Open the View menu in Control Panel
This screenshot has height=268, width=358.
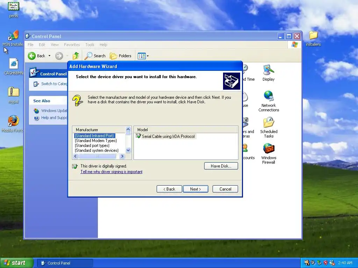pyautogui.click(x=55, y=45)
